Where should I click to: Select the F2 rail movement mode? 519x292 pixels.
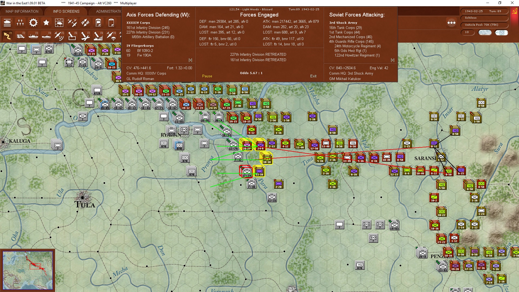click(x=21, y=36)
